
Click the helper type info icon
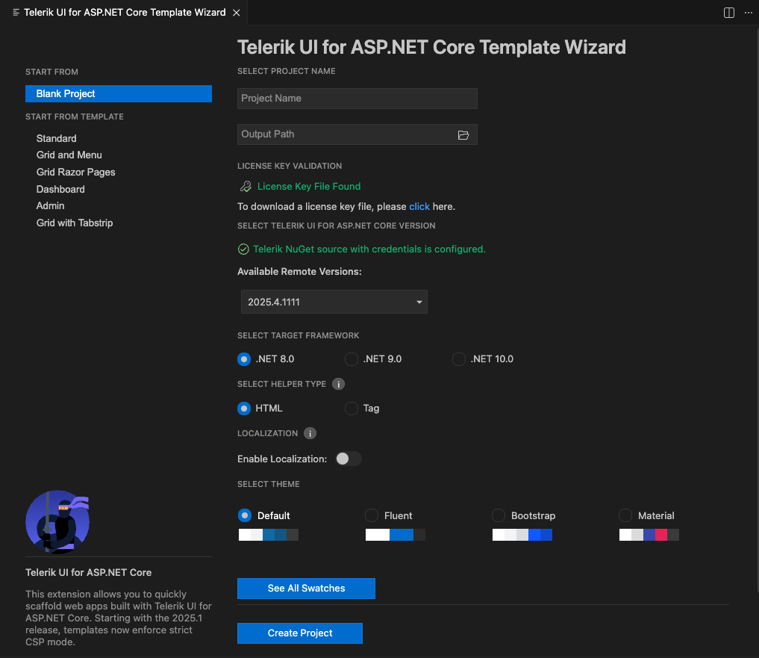(x=338, y=384)
